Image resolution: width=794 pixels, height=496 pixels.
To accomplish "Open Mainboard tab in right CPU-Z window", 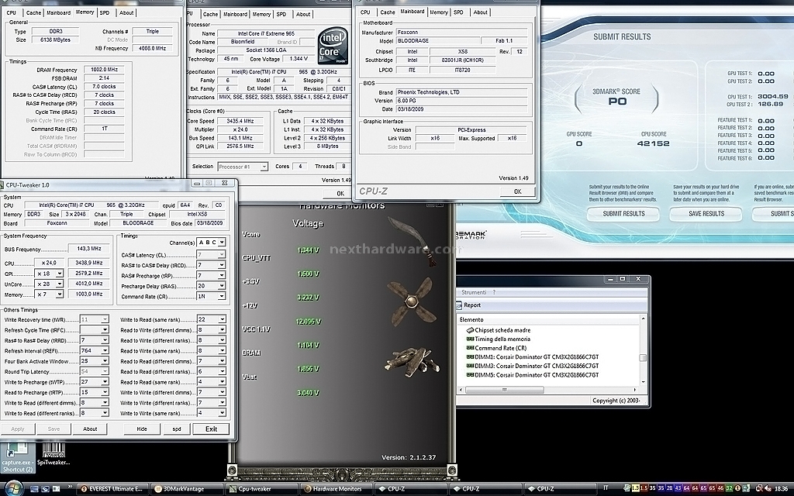I will tap(413, 11).
